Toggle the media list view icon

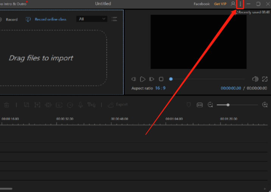click(x=114, y=19)
